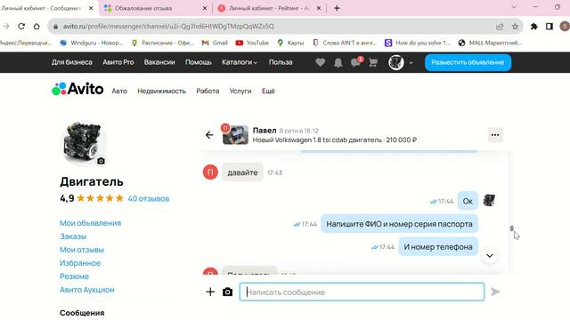Image resolution: width=570 pixels, height=320 pixels.
Task: Open Для бизнеса menu item
Action: [x=72, y=62]
